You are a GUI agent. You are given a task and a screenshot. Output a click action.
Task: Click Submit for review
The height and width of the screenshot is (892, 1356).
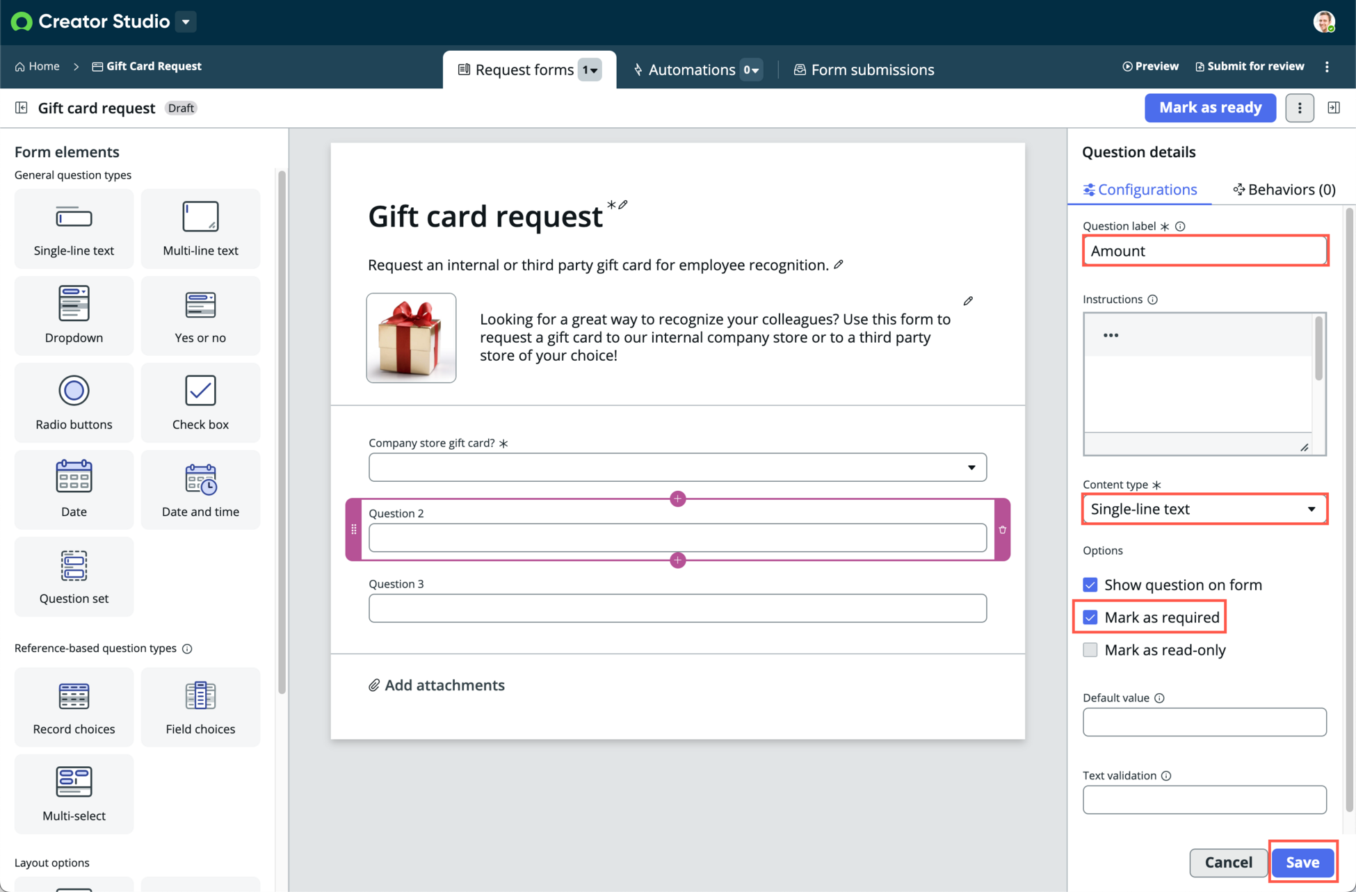[x=1250, y=66]
